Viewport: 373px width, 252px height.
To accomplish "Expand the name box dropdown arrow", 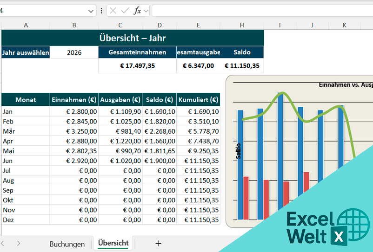I will tap(91, 11).
